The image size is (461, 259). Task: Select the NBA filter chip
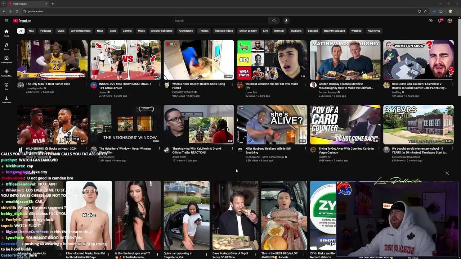coord(31,31)
